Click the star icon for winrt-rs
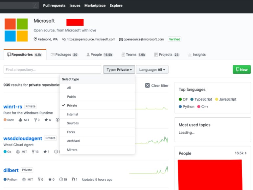The width and height of the screenshot is (253, 190). 46,120
